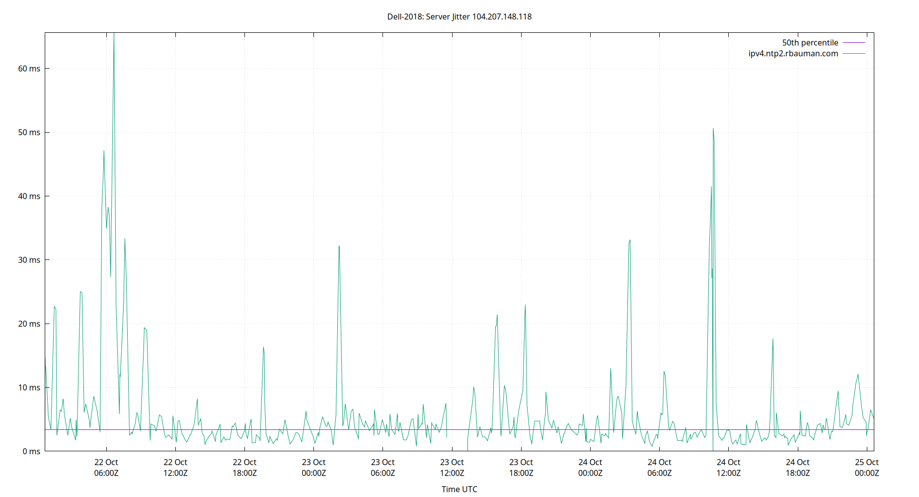
Task: Click the '22 Oct 12:00Z' x-axis label
Action: click(175, 468)
